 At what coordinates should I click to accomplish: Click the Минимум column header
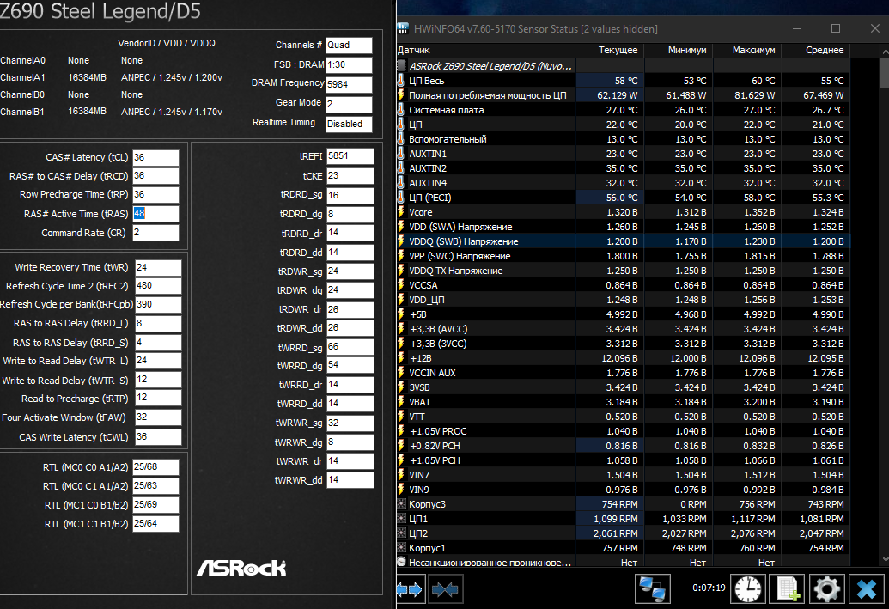coord(679,50)
